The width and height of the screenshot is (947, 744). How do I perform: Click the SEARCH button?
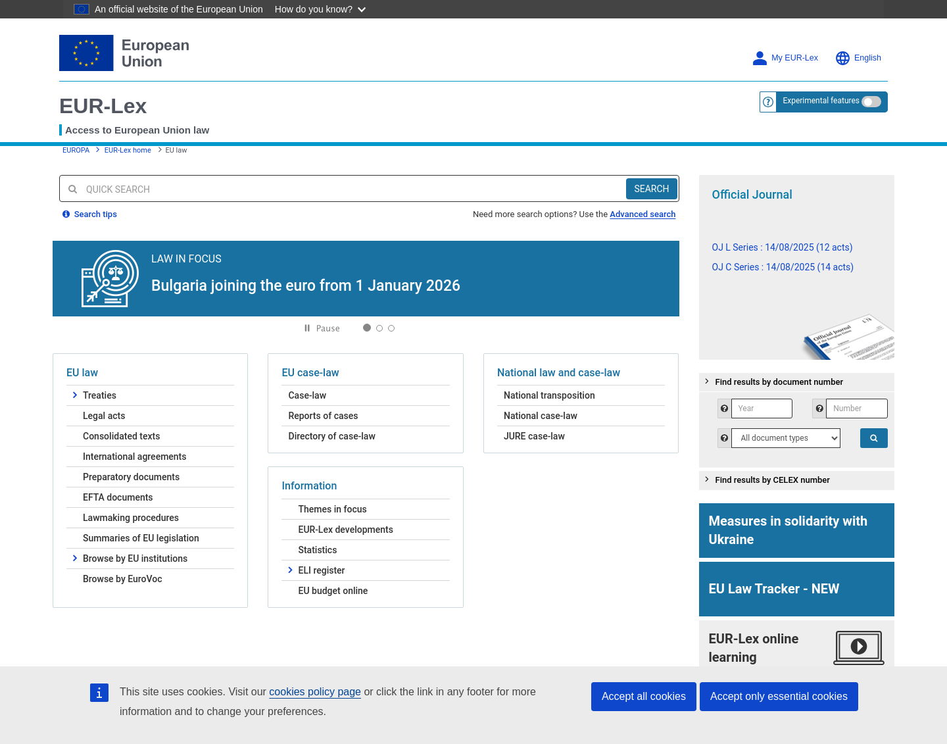coord(652,189)
